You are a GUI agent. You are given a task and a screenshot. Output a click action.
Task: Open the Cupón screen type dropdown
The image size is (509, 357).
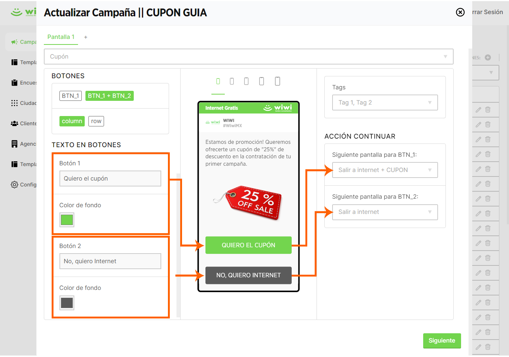[x=249, y=57]
